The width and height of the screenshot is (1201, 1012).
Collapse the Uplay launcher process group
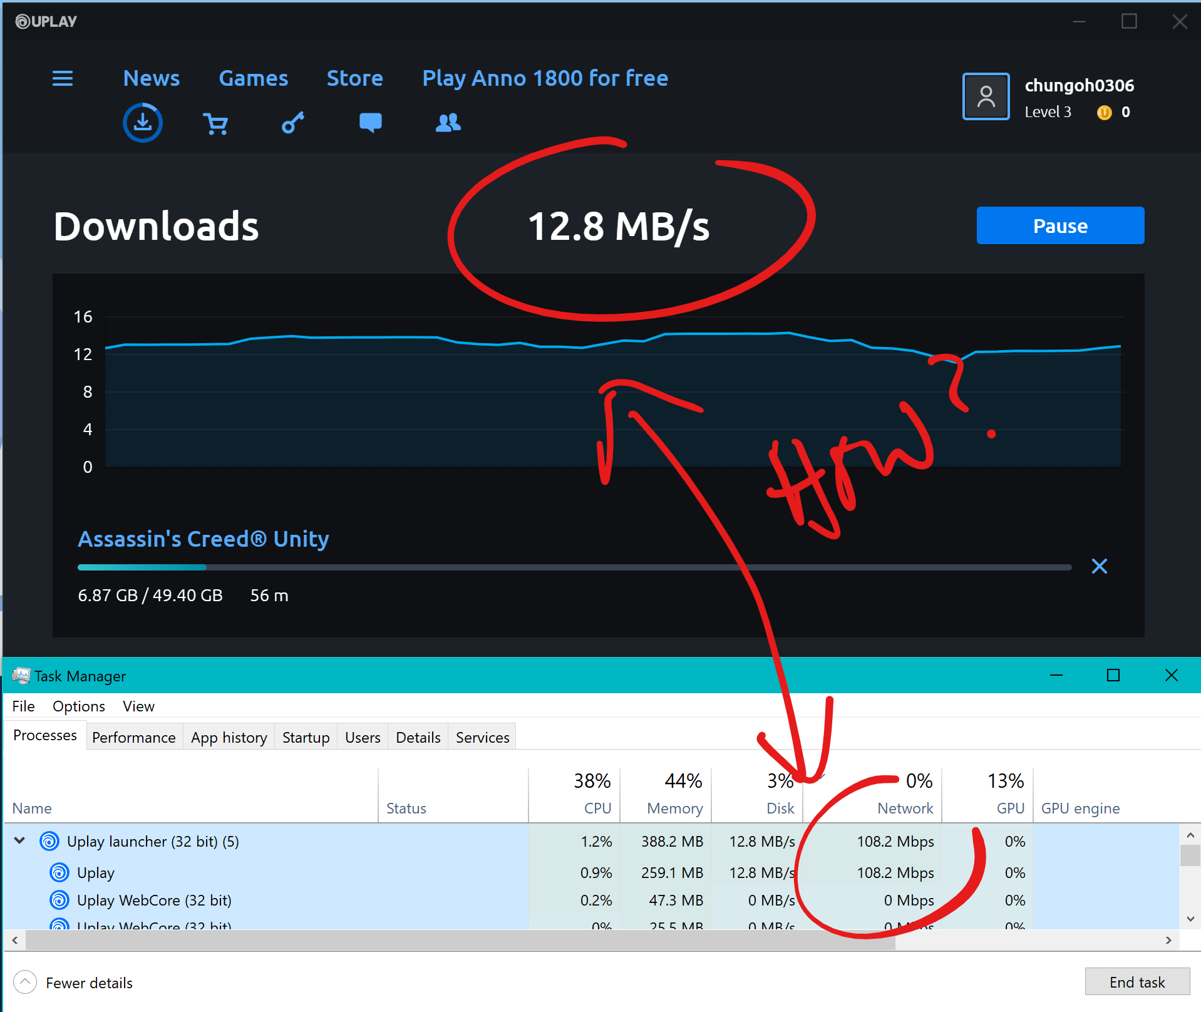(19, 841)
